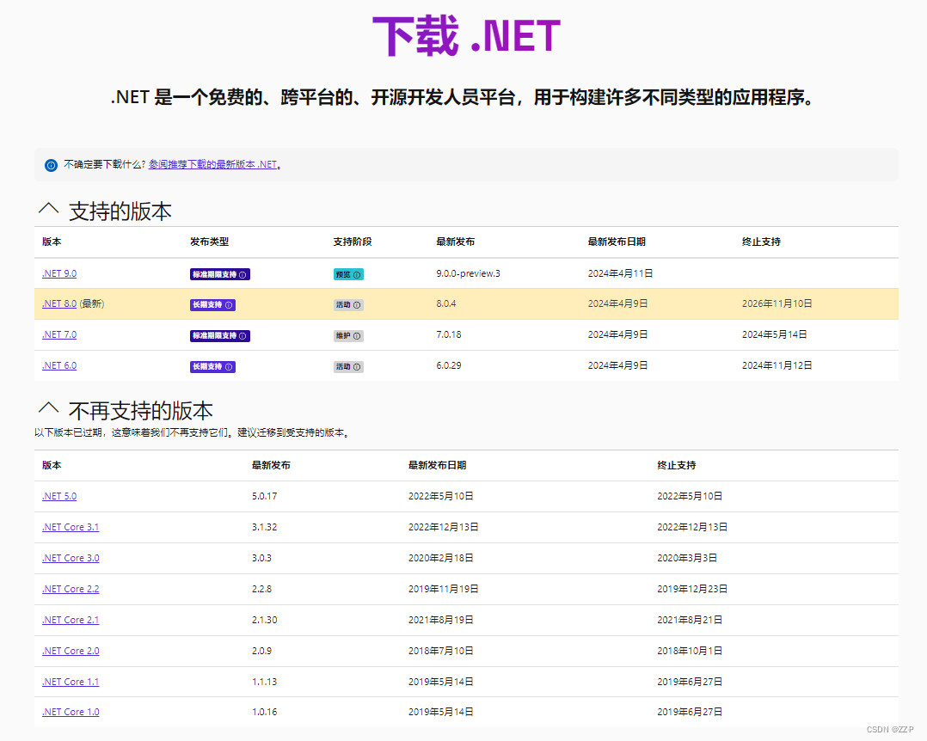
Task: Select the version text 9.0.0-preview.3
Action: pos(468,273)
